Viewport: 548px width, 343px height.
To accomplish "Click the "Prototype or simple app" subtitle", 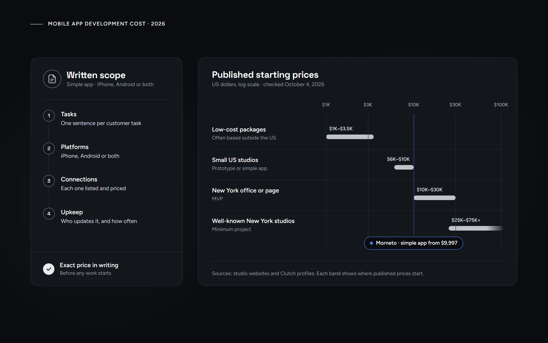I will click(239, 168).
